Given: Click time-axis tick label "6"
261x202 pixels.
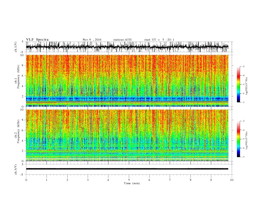Looking at the screenshot, I should coord(149,180).
